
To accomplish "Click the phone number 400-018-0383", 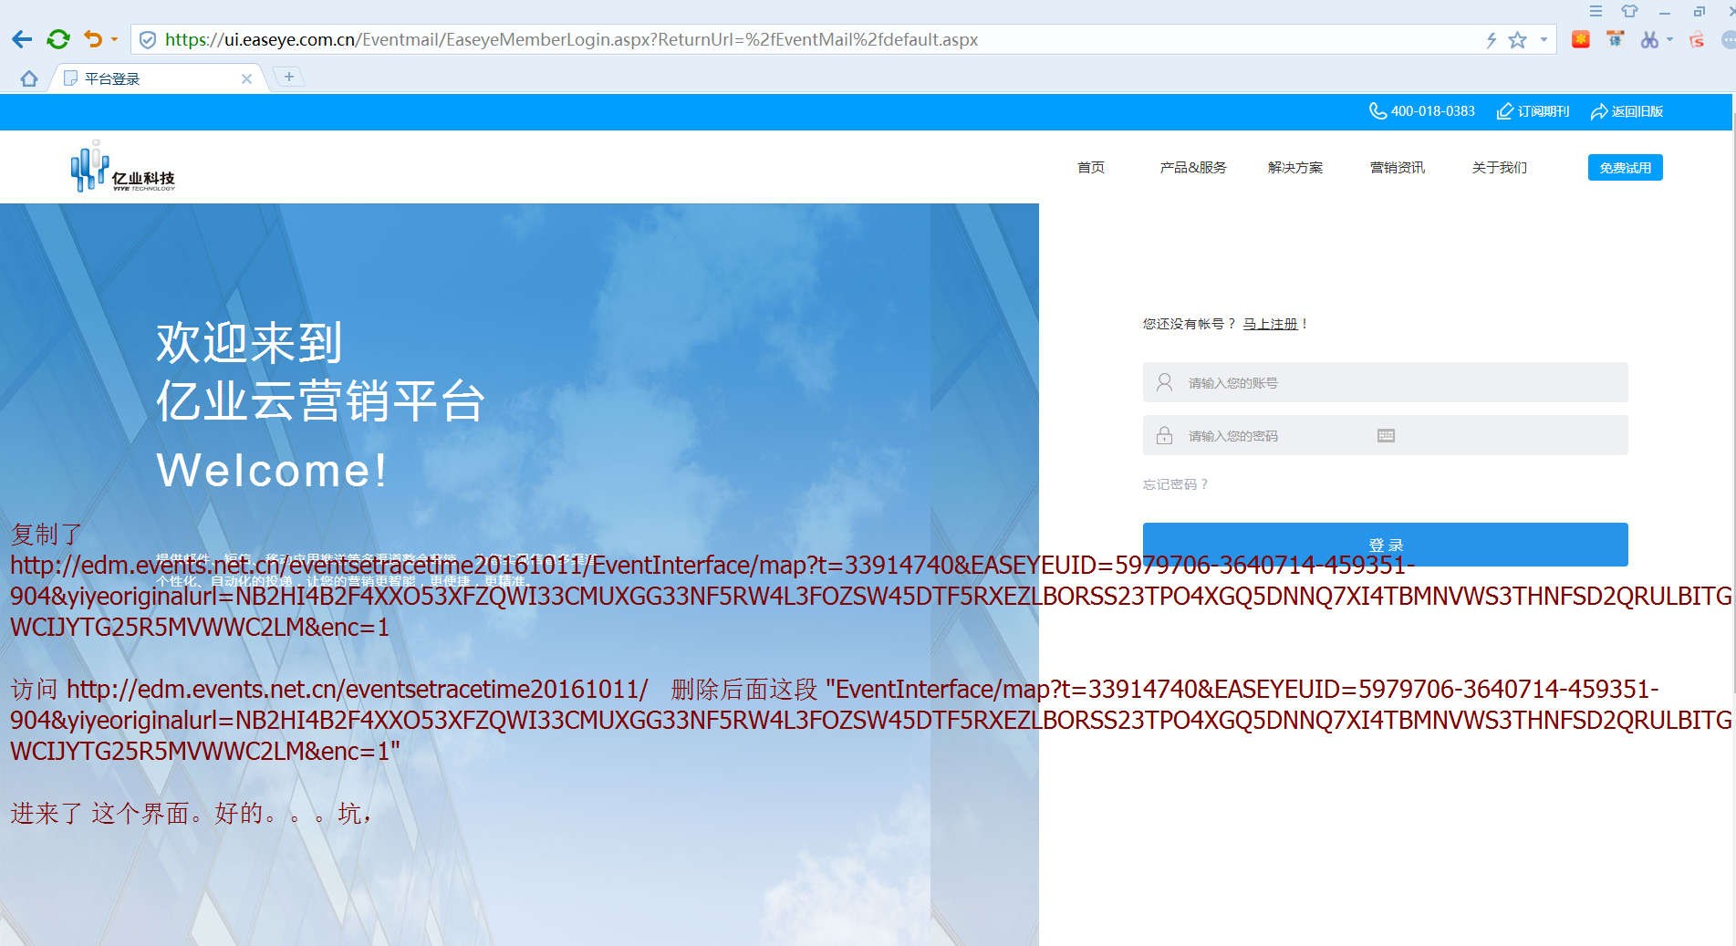I will pos(1432,111).
